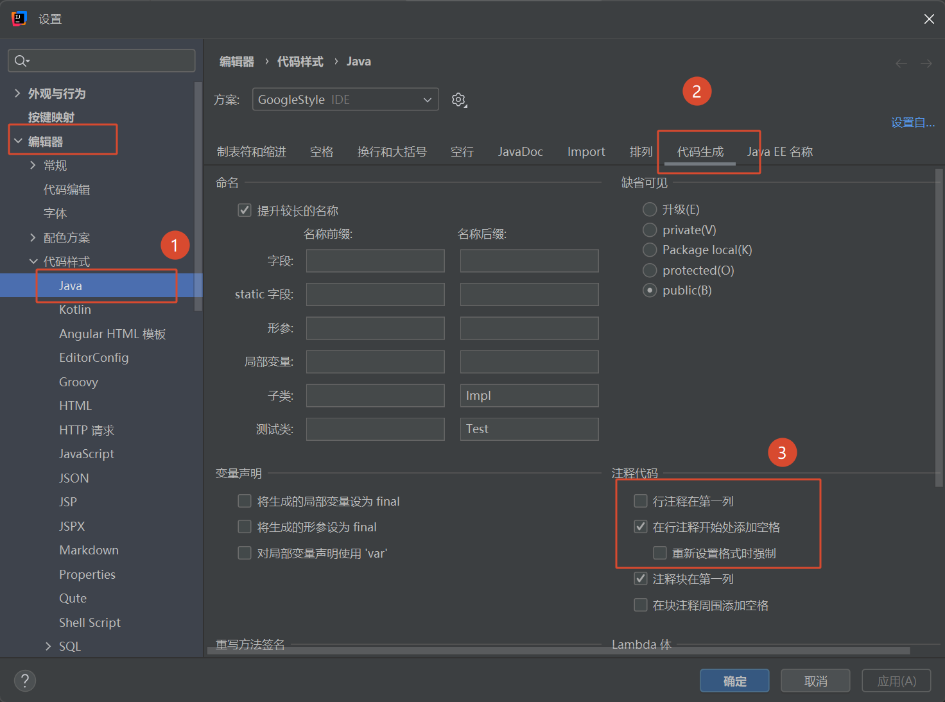
Task: Switch to the '空格' tab
Action: pyautogui.click(x=322, y=152)
